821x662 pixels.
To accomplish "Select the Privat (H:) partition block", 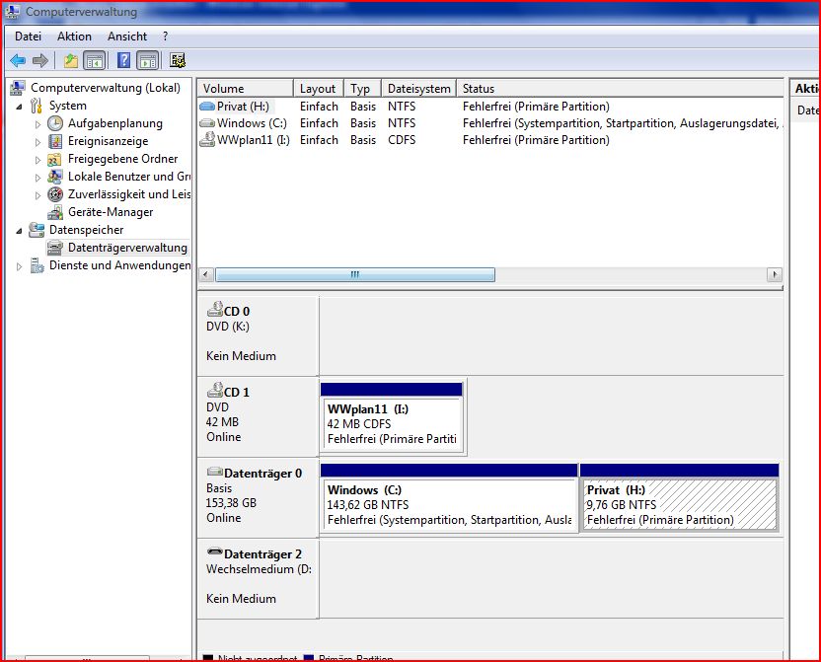I will (x=679, y=497).
